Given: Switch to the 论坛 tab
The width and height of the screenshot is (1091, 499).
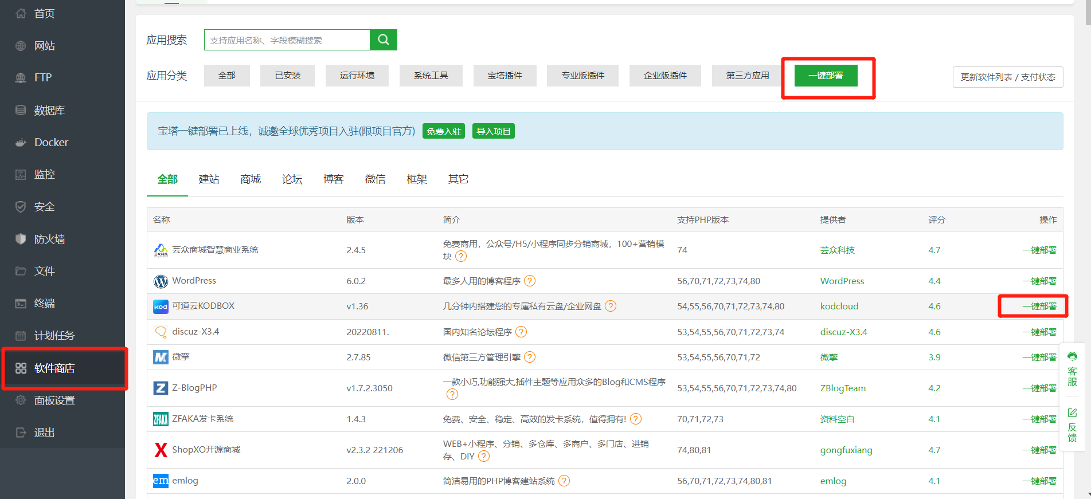Looking at the screenshot, I should pyautogui.click(x=292, y=179).
